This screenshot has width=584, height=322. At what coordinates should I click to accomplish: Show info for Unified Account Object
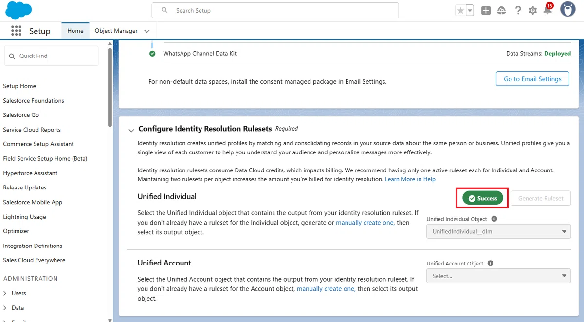click(490, 263)
